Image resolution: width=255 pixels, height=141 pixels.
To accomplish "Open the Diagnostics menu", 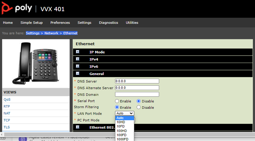I will coord(108,23).
